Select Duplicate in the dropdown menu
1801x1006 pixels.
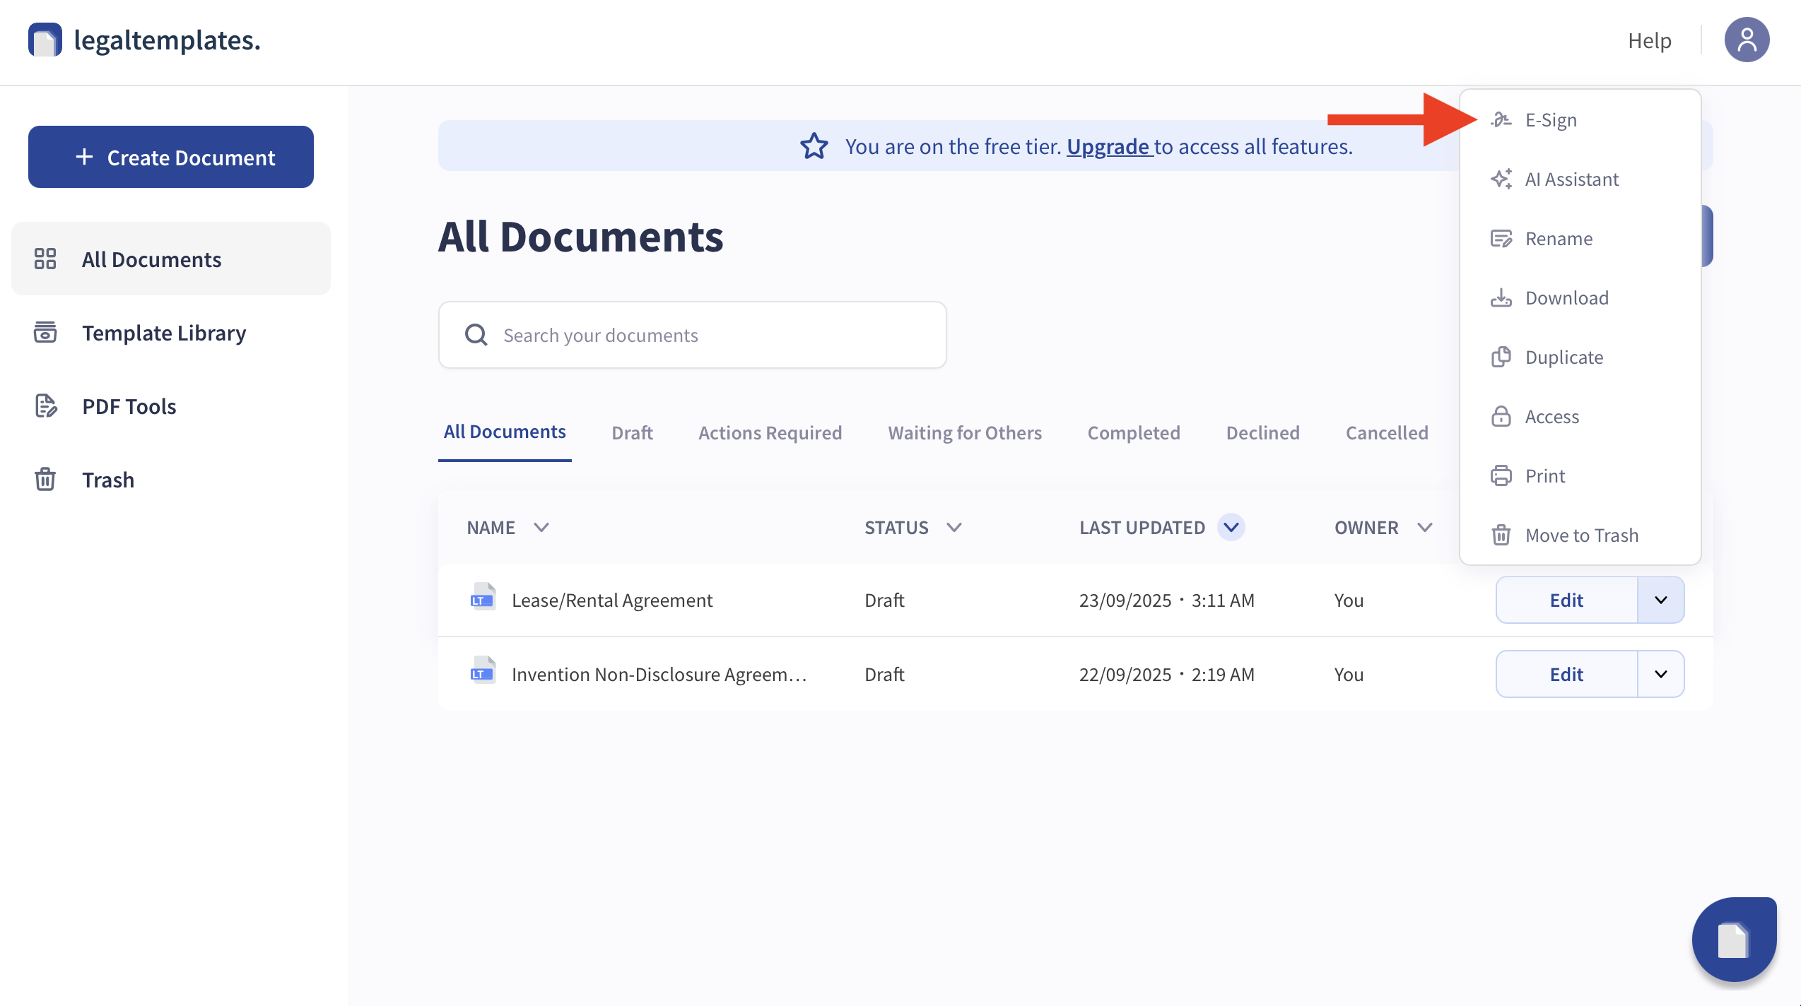tap(1564, 357)
